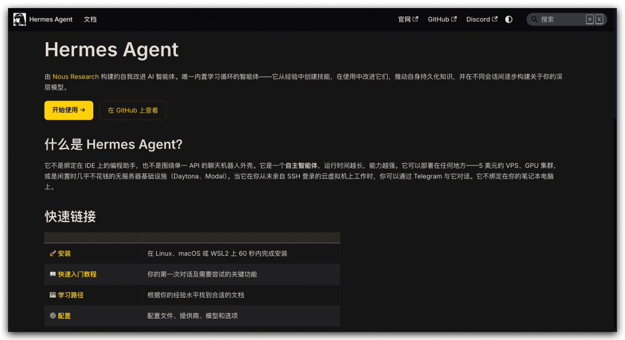Open the 文档 navbar item
This screenshot has width=625, height=340.
coord(90,19)
